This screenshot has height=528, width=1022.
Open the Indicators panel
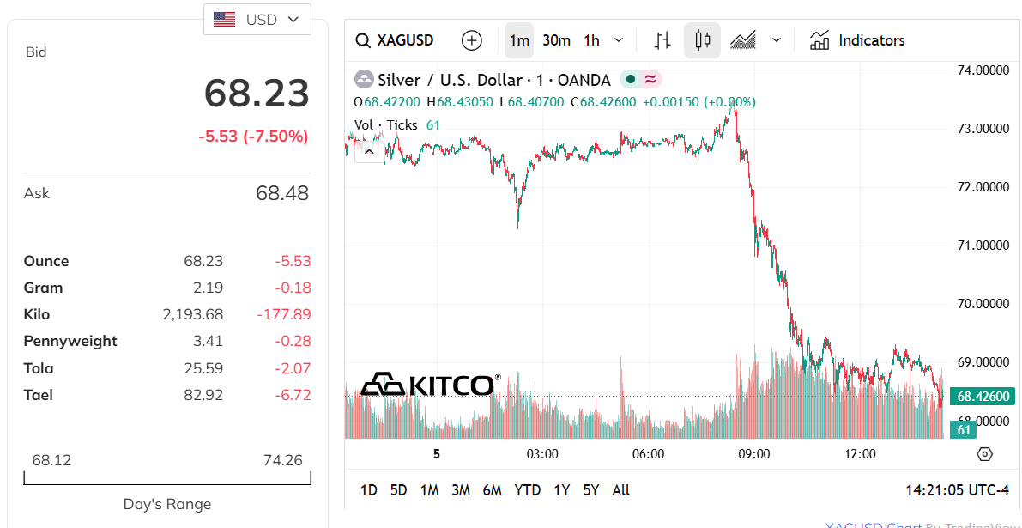click(858, 40)
